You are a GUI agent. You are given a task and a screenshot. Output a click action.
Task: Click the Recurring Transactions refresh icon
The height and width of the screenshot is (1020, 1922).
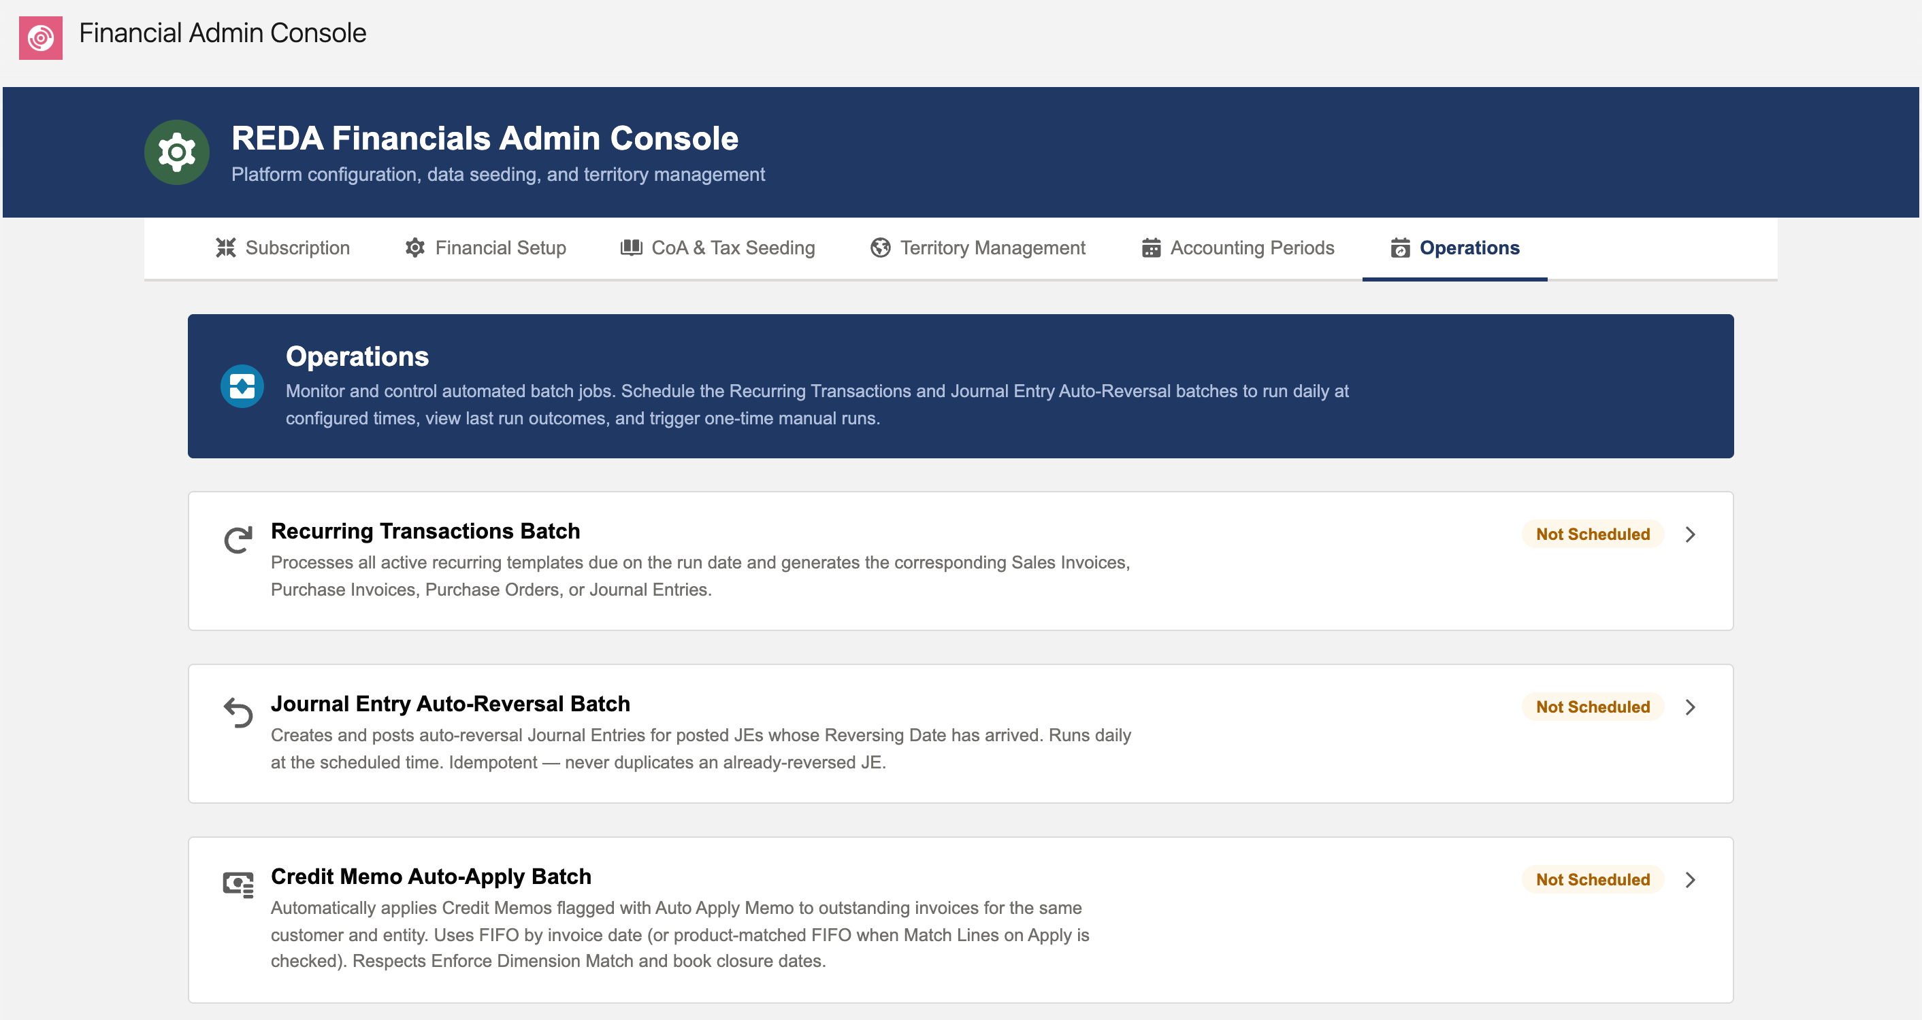tap(238, 540)
